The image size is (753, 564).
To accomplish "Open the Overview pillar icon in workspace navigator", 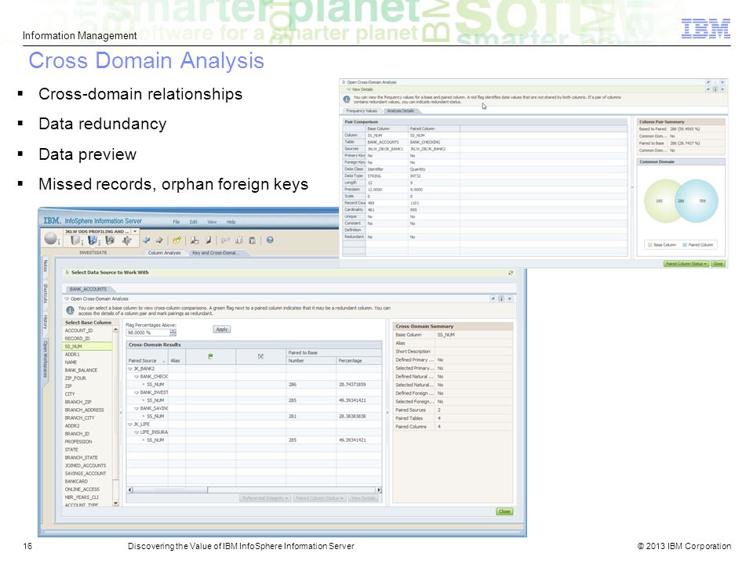I will (x=75, y=240).
